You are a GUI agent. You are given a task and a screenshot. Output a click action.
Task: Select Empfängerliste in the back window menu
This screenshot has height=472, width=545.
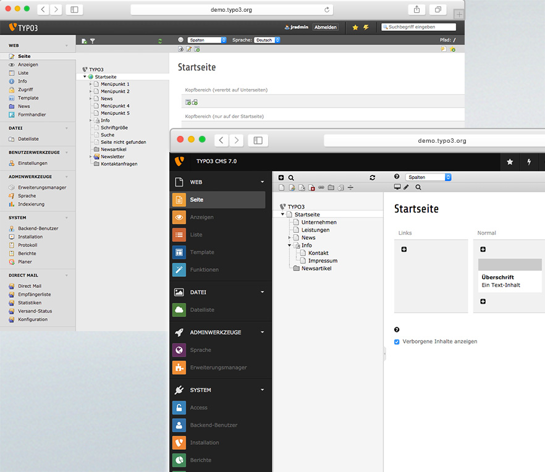coord(34,295)
